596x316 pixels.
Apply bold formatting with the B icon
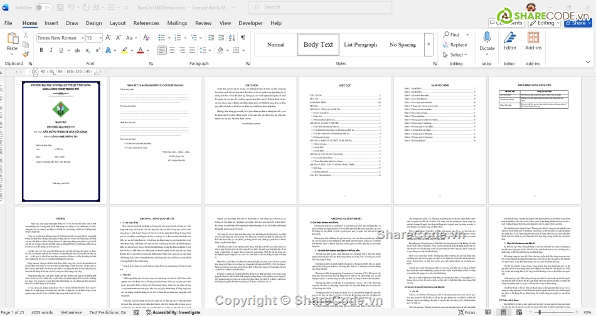(40, 50)
